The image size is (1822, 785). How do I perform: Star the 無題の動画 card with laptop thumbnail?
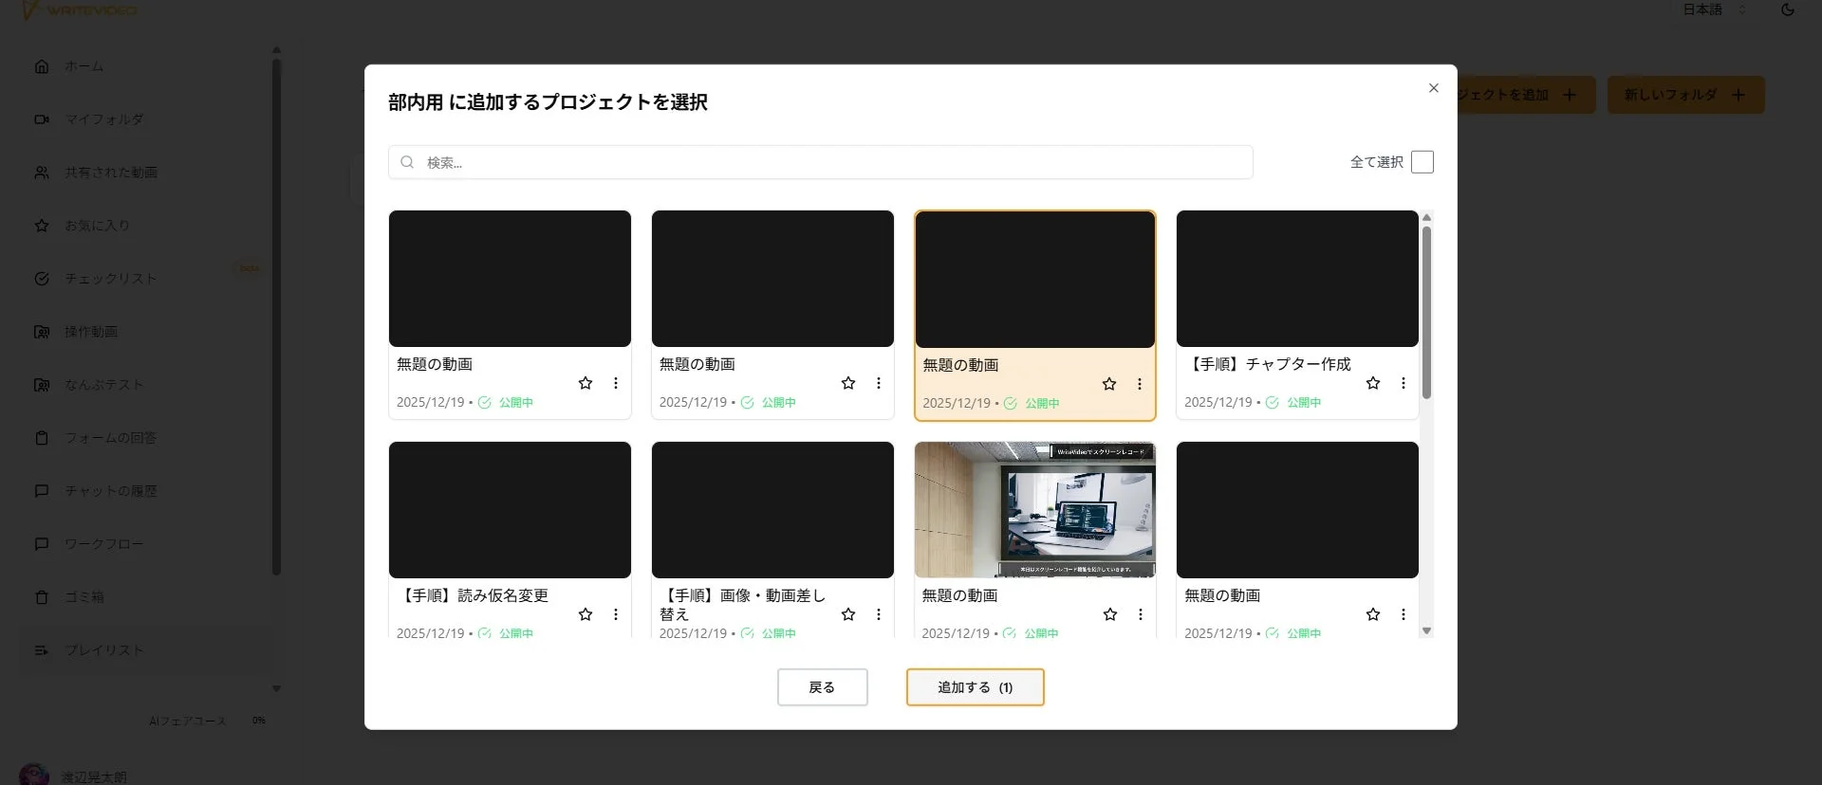click(1110, 614)
